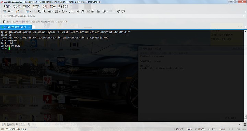Click the 1 세션 status bar entry

(222, 129)
